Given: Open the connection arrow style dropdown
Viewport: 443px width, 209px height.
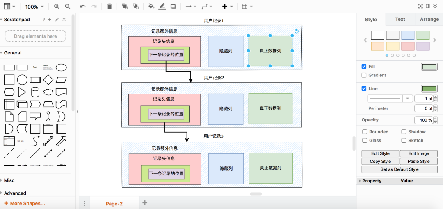Looking at the screenshot, I should tap(191, 7).
